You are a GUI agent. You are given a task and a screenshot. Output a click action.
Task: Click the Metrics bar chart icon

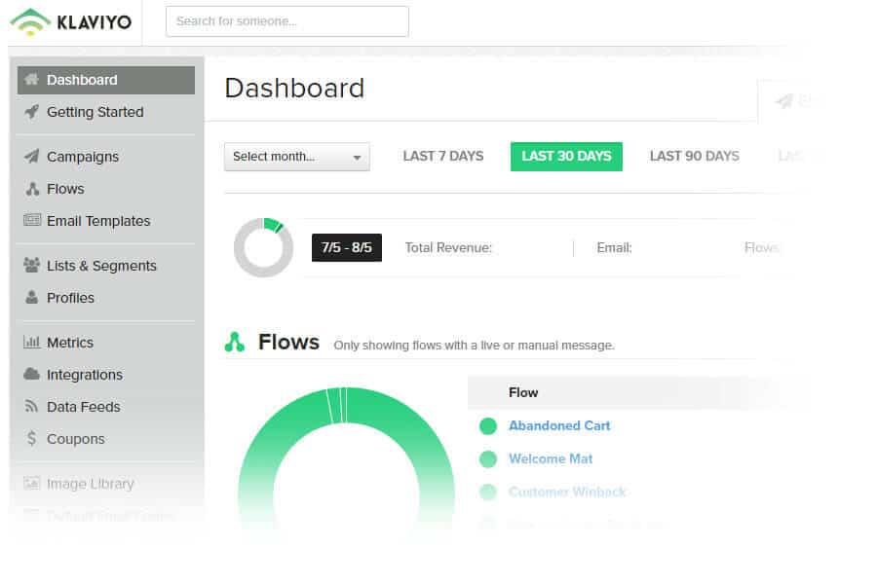click(32, 342)
